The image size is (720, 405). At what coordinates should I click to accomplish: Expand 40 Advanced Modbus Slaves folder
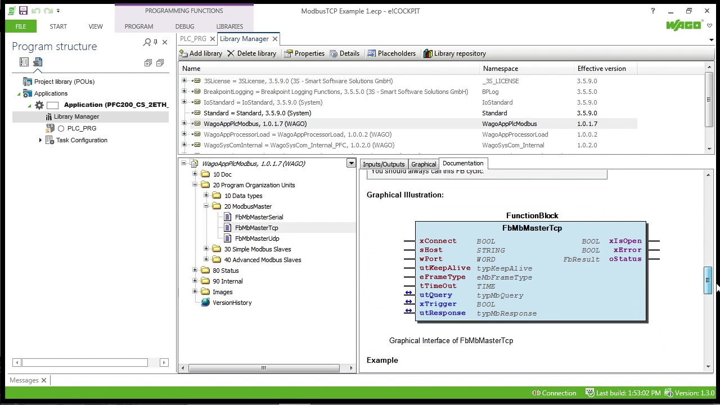(206, 260)
